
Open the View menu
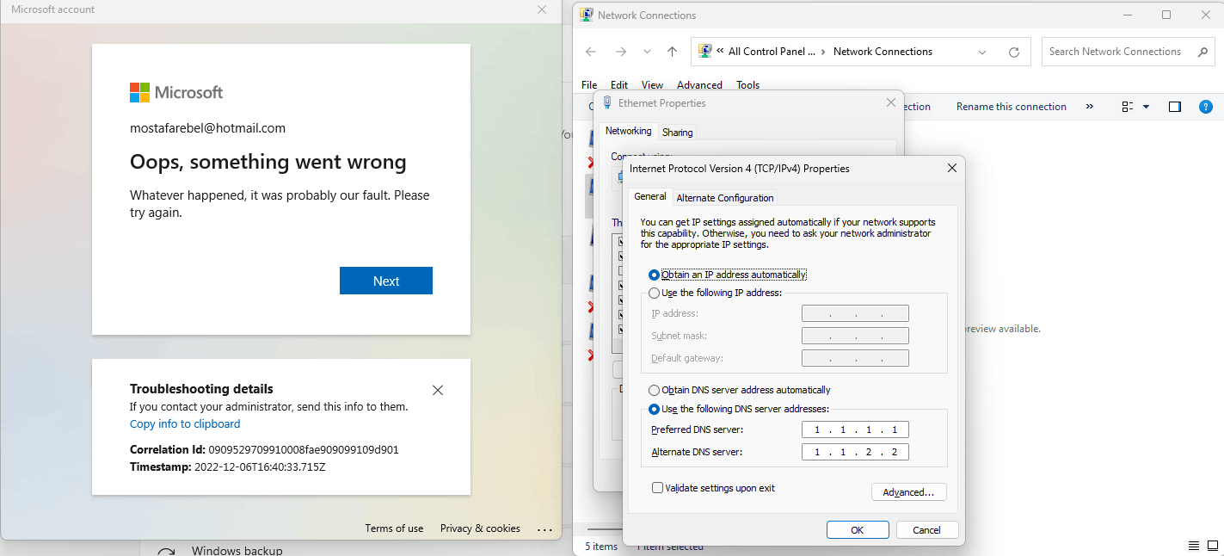pos(652,85)
